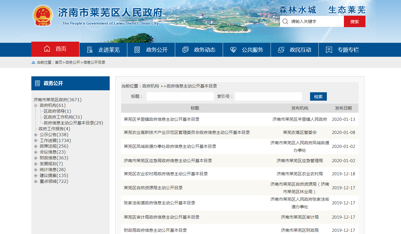Focus the 索引号 input field
Screen dimensions: 401x234
click(268, 96)
